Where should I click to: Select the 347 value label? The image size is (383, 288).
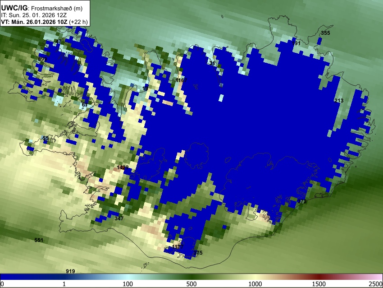coord(119,218)
